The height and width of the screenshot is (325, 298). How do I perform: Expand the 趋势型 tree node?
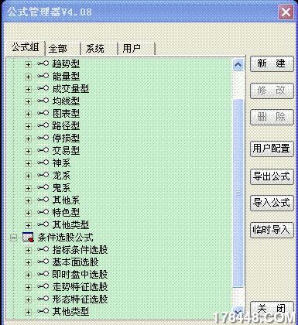(x=28, y=64)
